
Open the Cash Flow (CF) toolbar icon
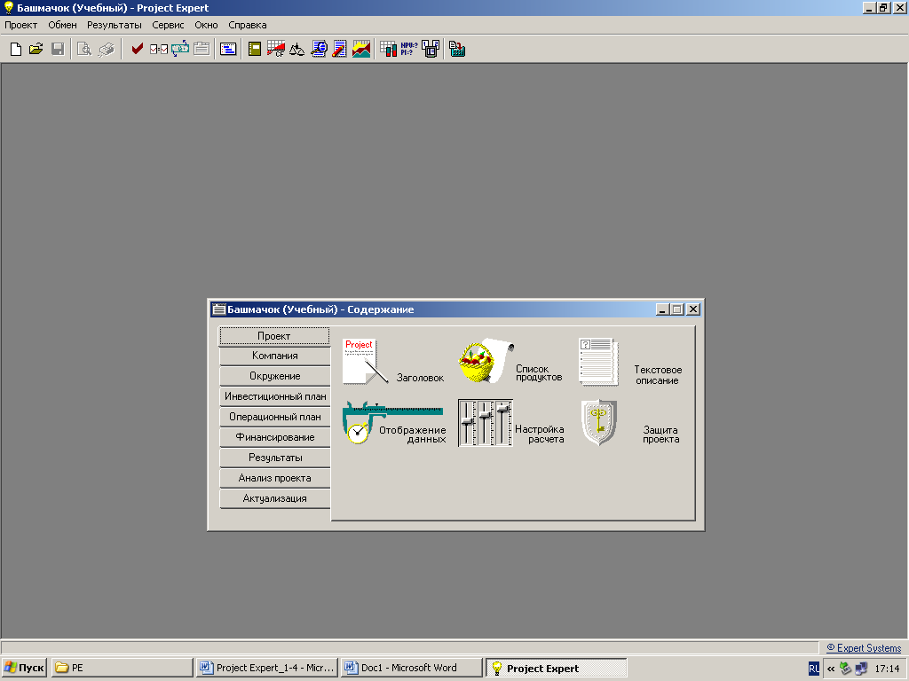coord(276,50)
